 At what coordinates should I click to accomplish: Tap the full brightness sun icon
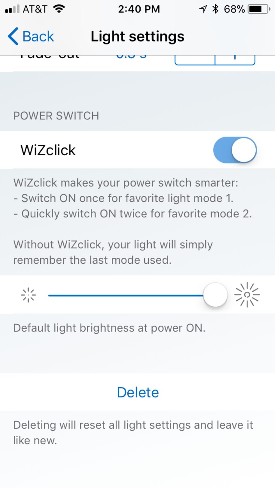click(x=247, y=295)
